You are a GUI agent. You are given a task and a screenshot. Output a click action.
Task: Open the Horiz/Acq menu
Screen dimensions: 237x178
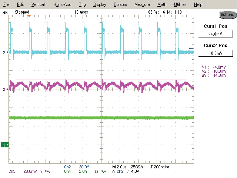61,4
